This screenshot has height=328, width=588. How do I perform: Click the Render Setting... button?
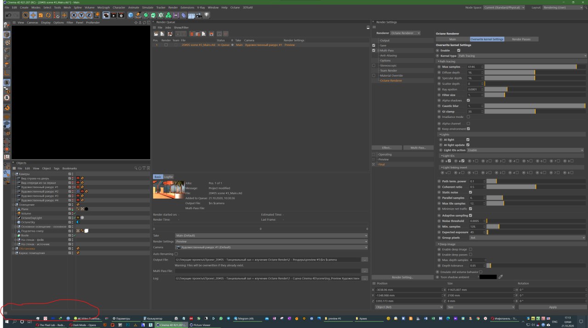coord(403,277)
